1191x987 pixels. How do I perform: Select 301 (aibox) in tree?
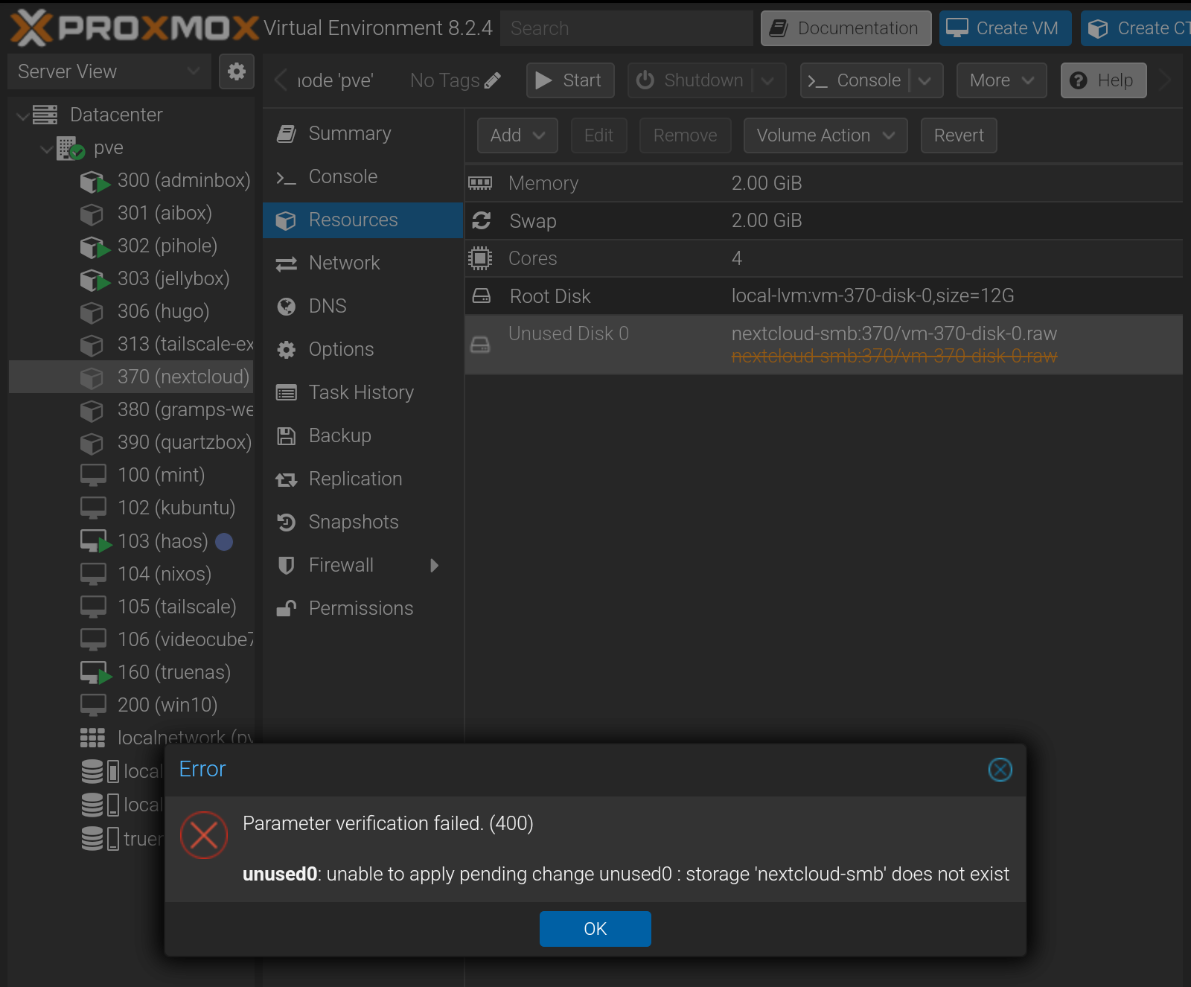pyautogui.click(x=132, y=214)
